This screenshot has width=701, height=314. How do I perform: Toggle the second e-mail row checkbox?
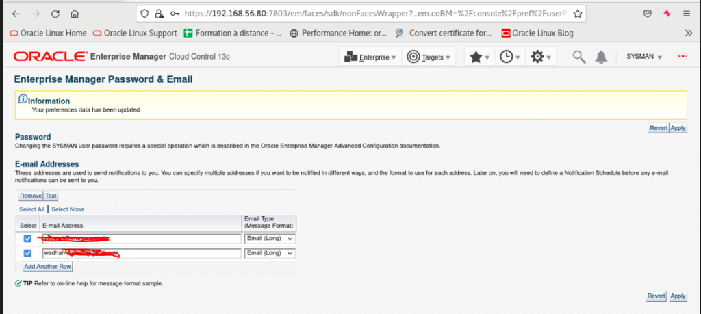tap(27, 253)
